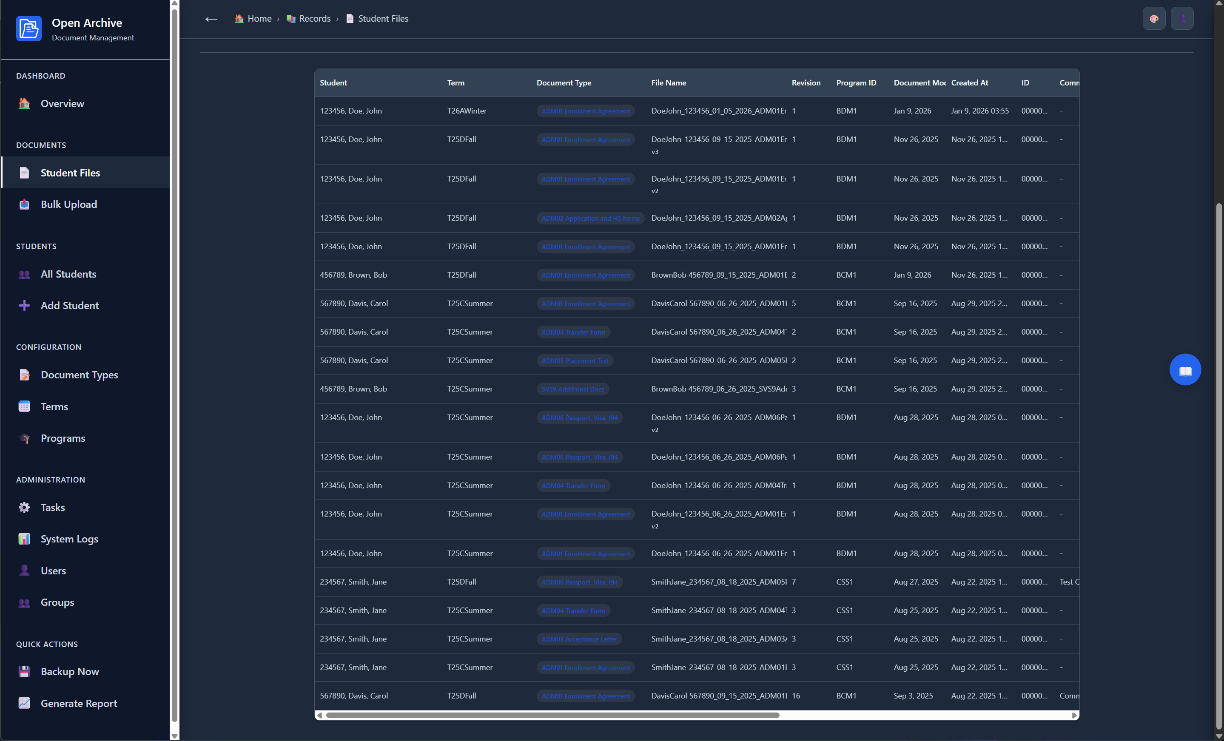Click the Add Student link
This screenshot has width=1224, height=741.
[85, 305]
